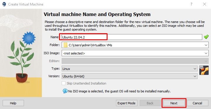Click the 64-bit Ubuntu OS type icon
This screenshot has height=109, width=211.
204,70
